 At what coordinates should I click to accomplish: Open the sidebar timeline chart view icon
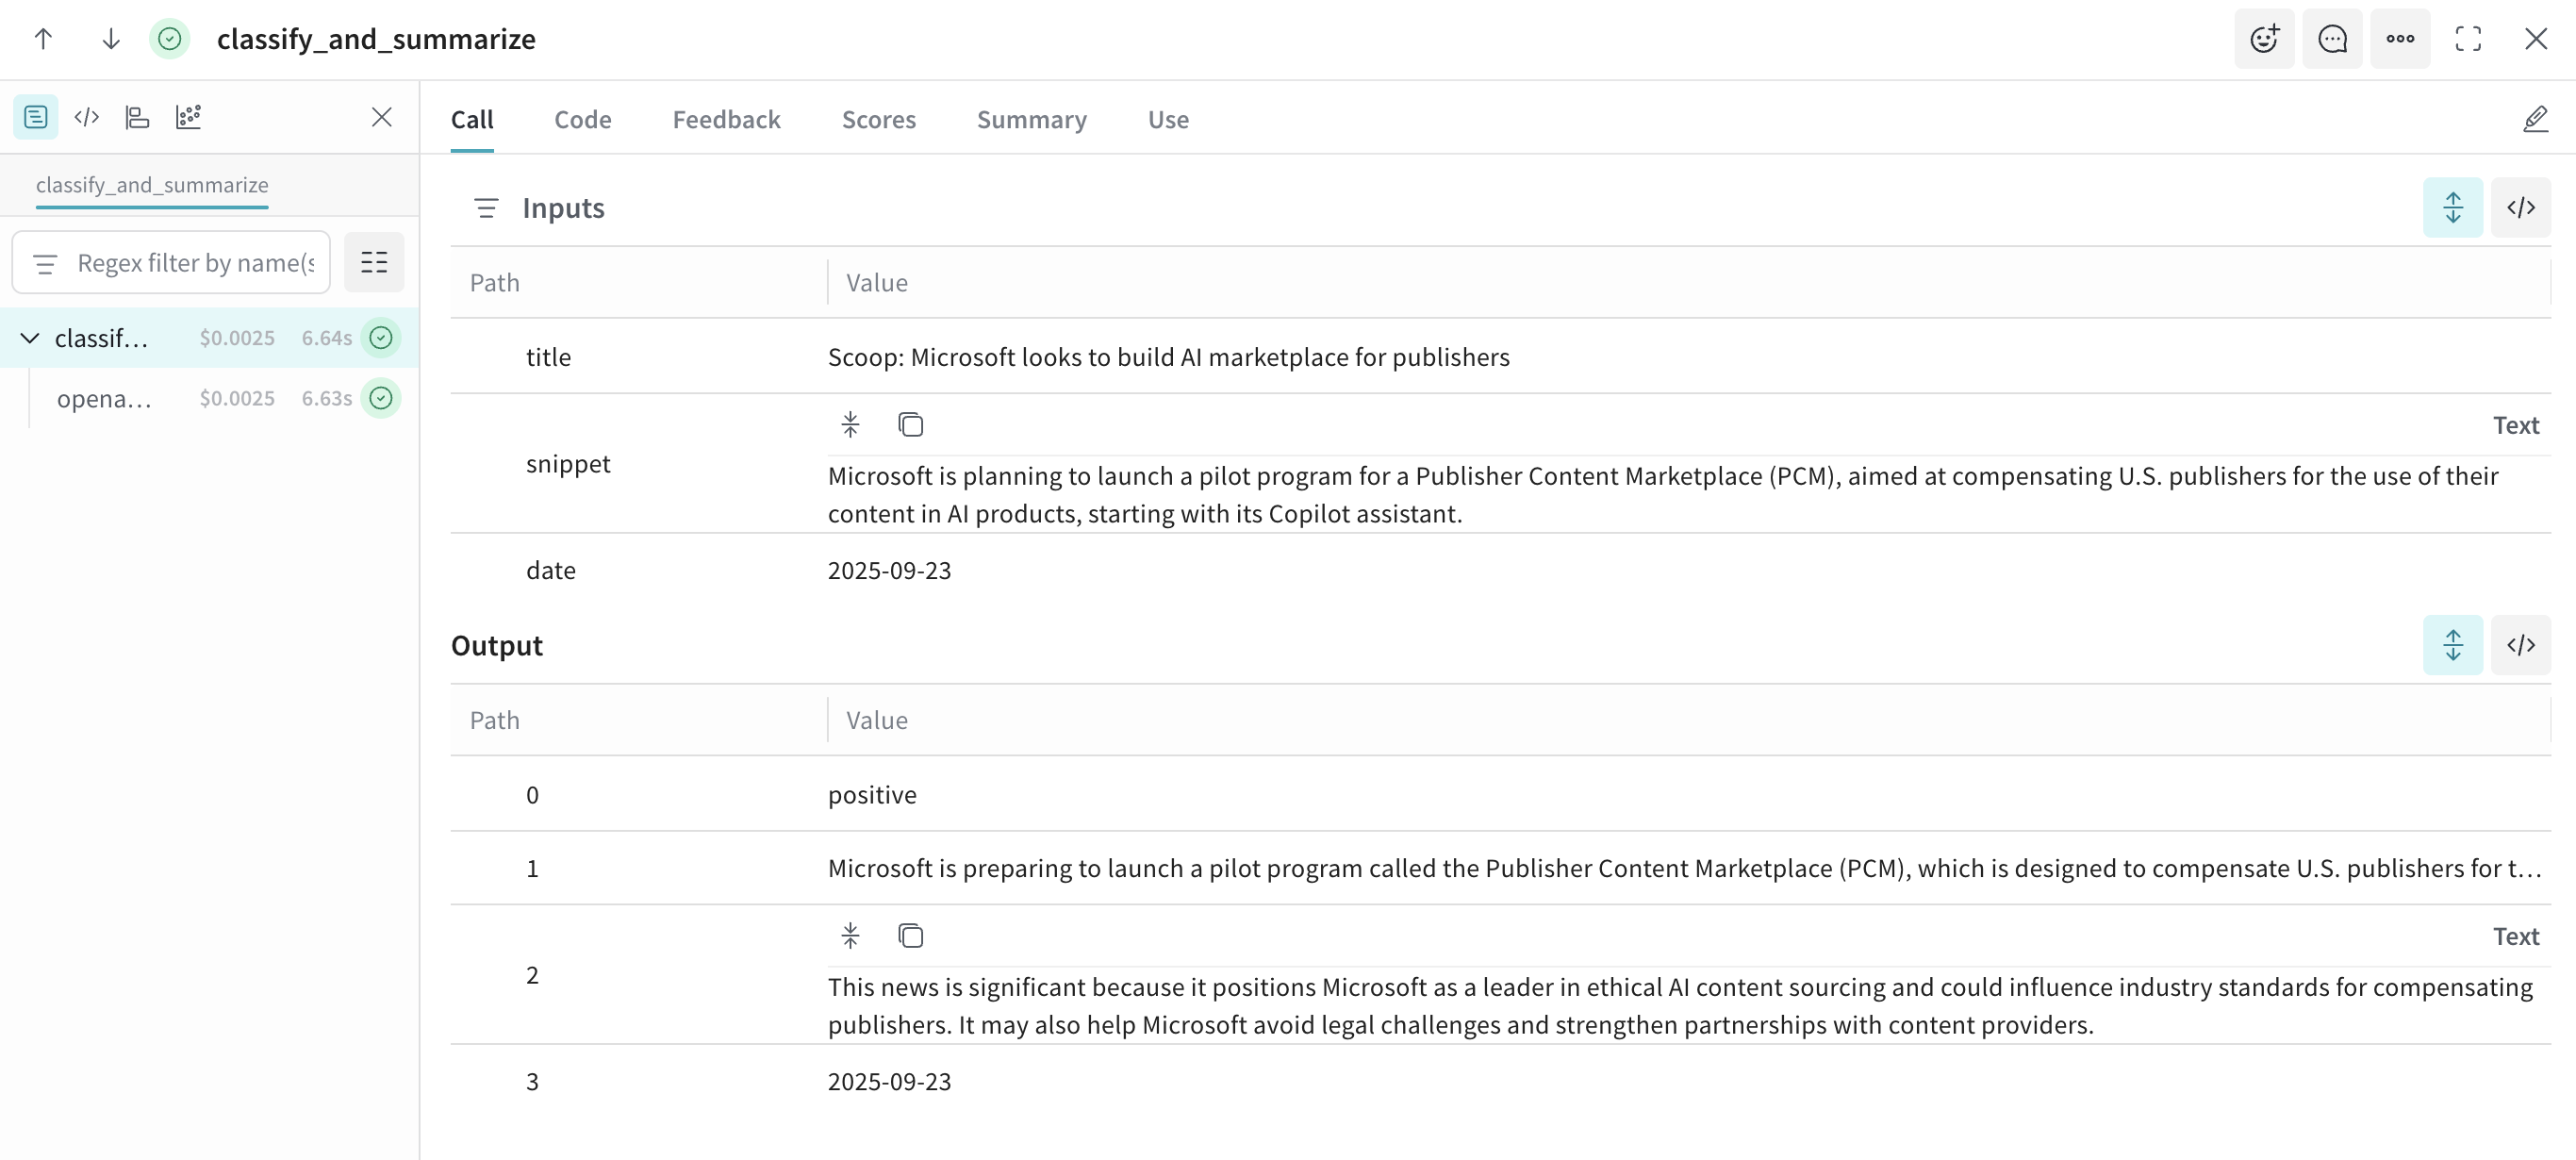point(137,117)
